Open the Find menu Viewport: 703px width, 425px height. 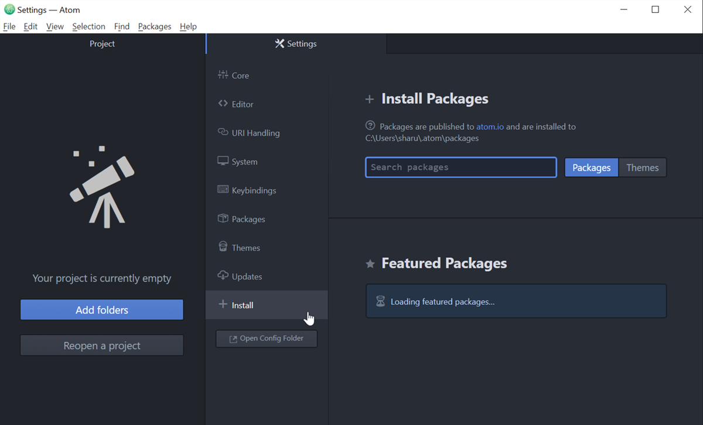[122, 26]
